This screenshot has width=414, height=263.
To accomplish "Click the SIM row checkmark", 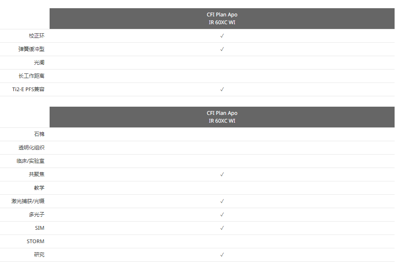I will [222, 228].
